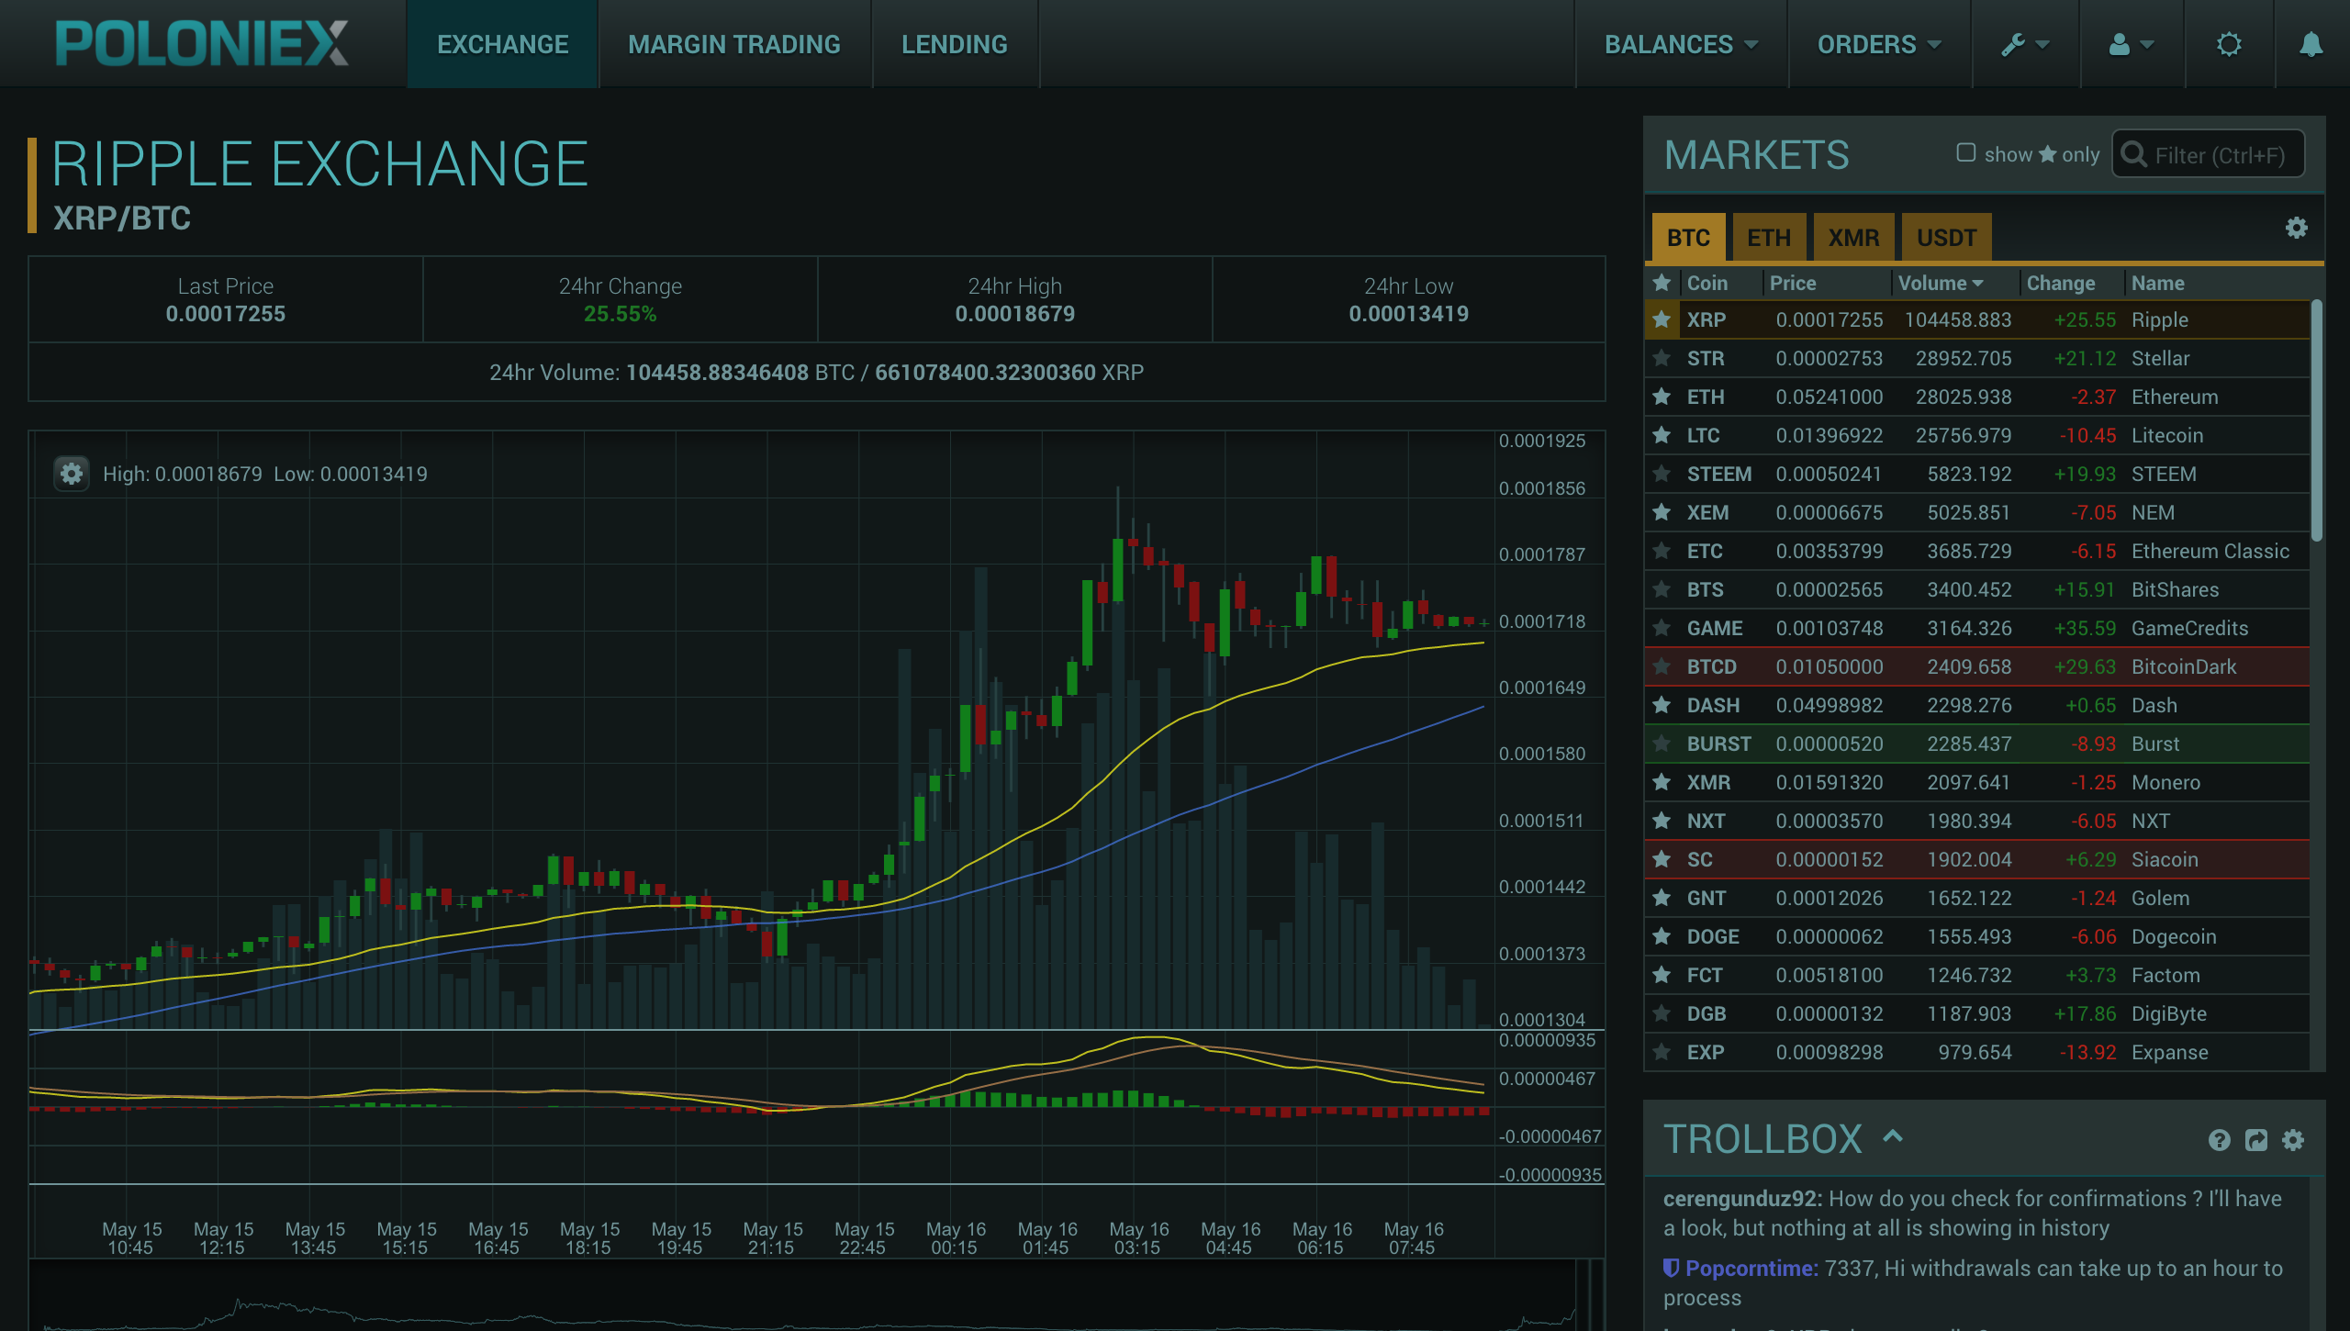The image size is (2350, 1331).
Task: Click username cerengunduz92 in Trollbox
Action: click(1741, 1199)
